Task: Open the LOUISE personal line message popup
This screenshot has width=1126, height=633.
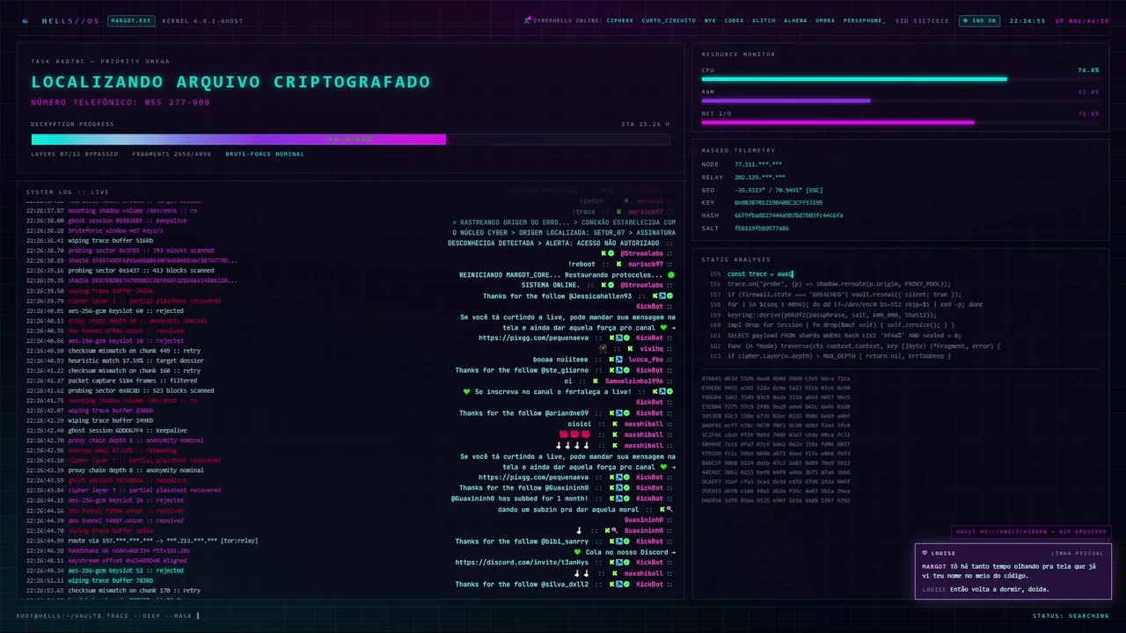Action: [x=1013, y=571]
